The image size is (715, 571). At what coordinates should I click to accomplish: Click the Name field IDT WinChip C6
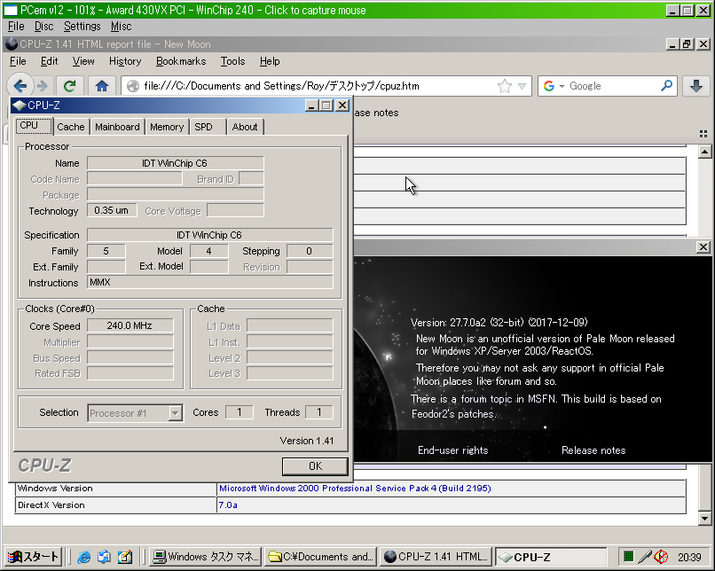[175, 163]
